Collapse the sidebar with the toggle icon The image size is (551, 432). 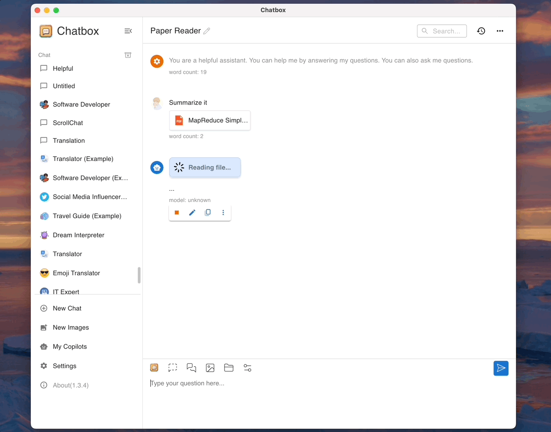click(128, 31)
